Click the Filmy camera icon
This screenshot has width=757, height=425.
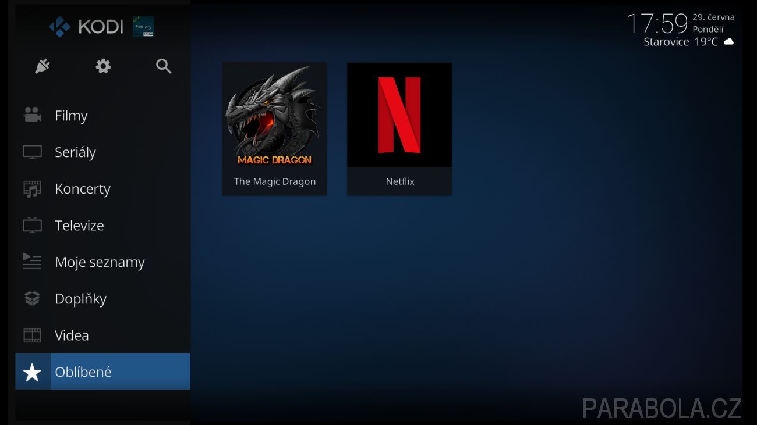[32, 115]
